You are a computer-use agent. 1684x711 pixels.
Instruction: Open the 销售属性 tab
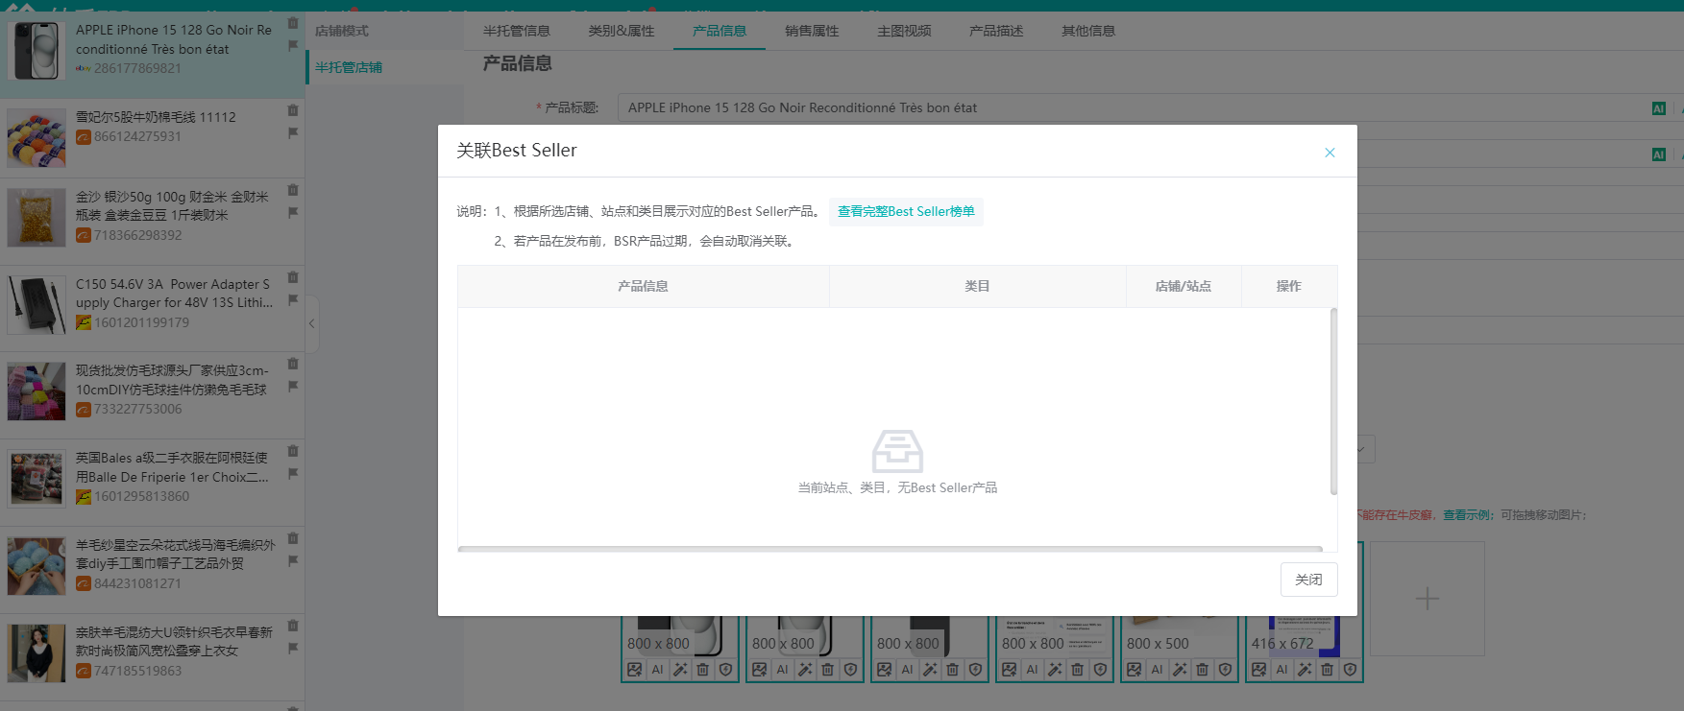[x=812, y=31]
